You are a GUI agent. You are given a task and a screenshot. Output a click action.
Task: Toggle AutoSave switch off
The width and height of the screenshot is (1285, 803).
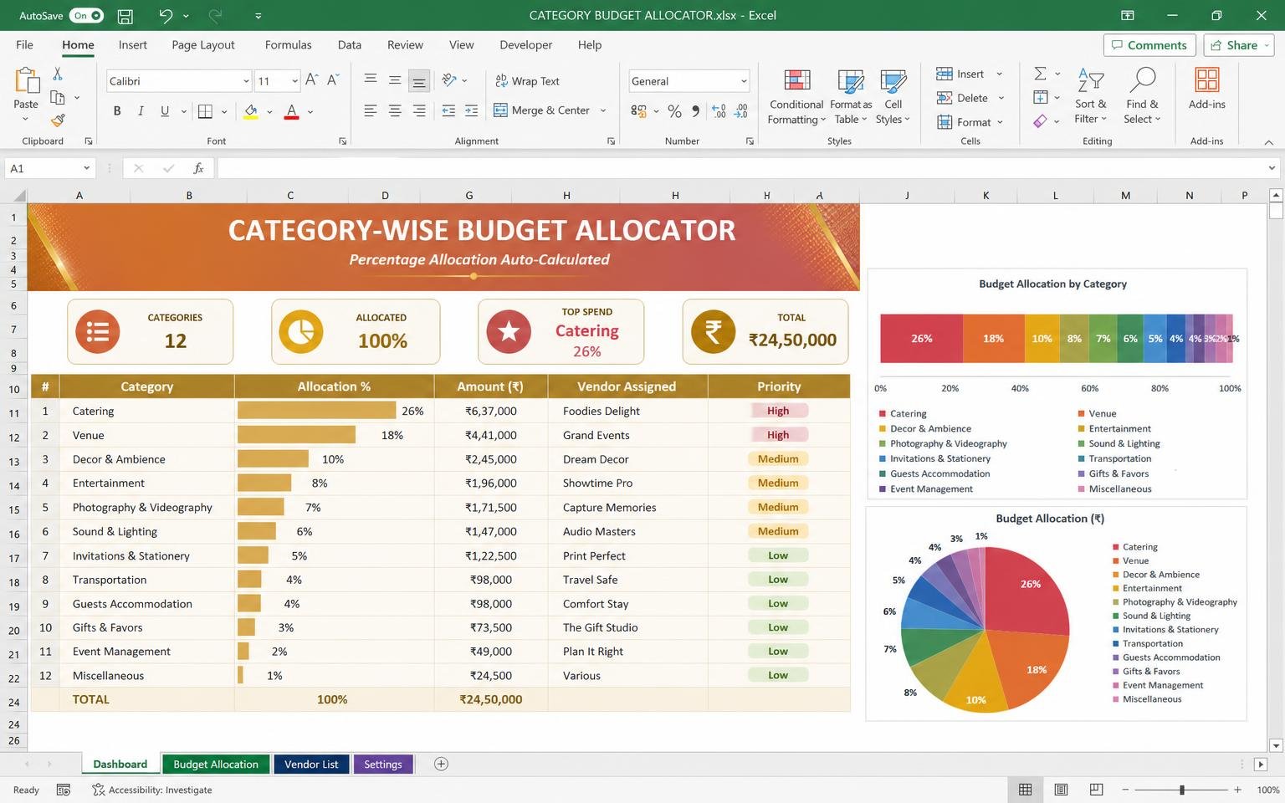point(87,15)
